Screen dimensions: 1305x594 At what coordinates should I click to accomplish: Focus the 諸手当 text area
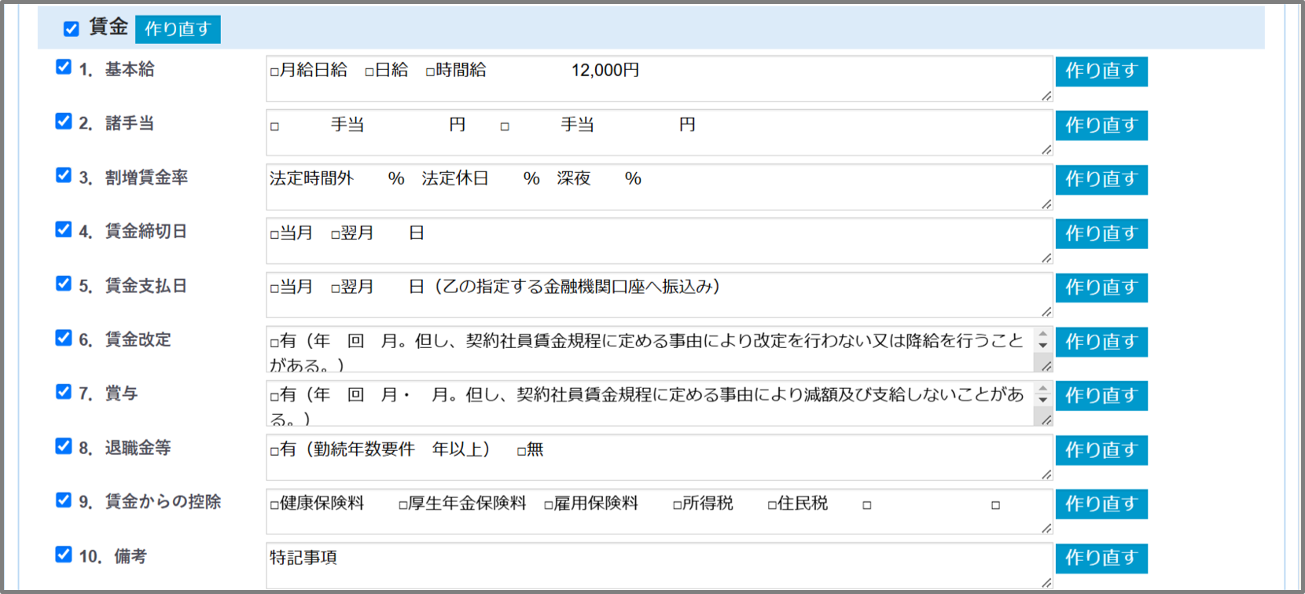pos(660,133)
